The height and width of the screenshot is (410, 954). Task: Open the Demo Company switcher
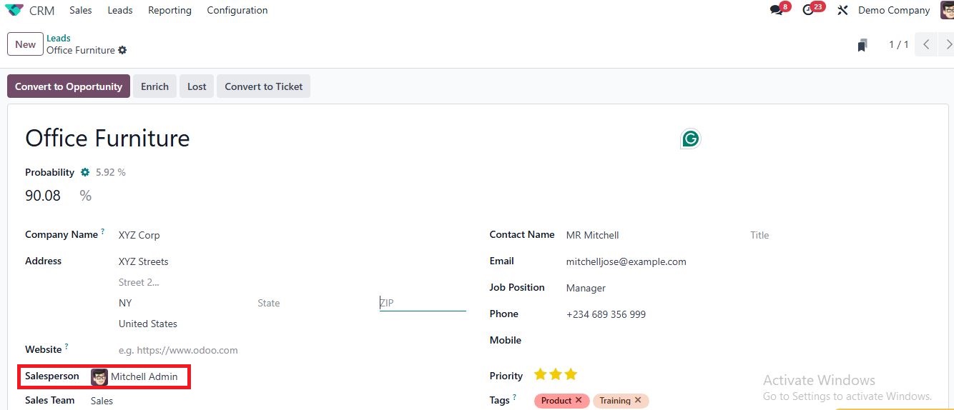tap(893, 10)
